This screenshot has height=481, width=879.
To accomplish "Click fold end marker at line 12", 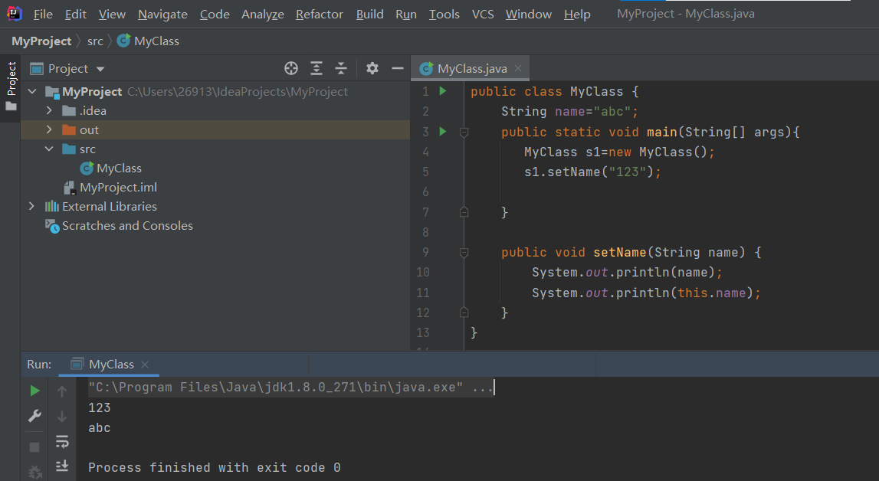I will pyautogui.click(x=464, y=312).
